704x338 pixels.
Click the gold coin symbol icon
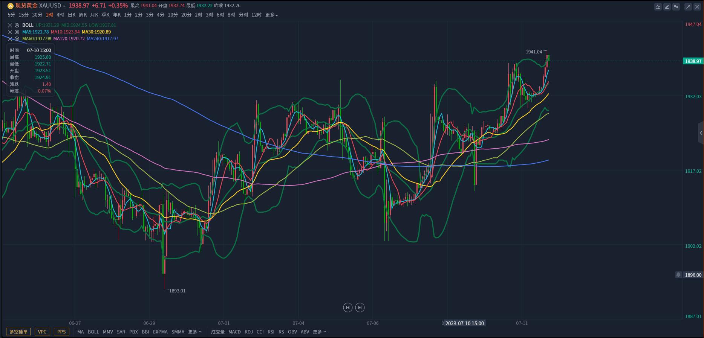(x=11, y=6)
